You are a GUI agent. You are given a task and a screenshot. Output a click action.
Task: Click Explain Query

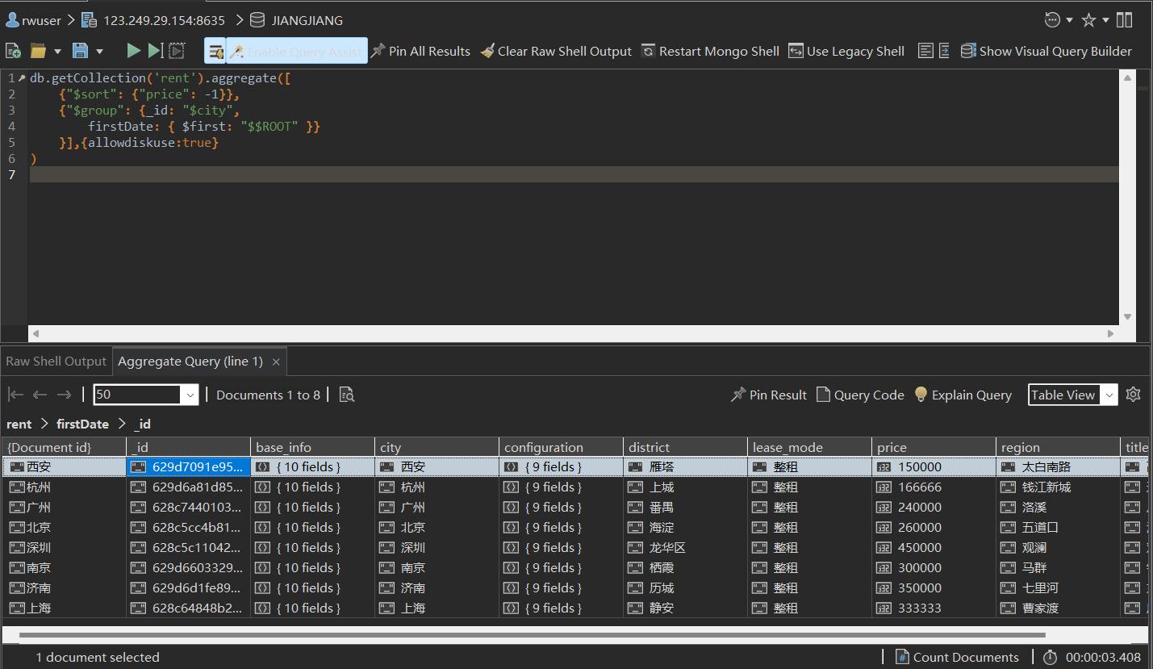pos(963,395)
